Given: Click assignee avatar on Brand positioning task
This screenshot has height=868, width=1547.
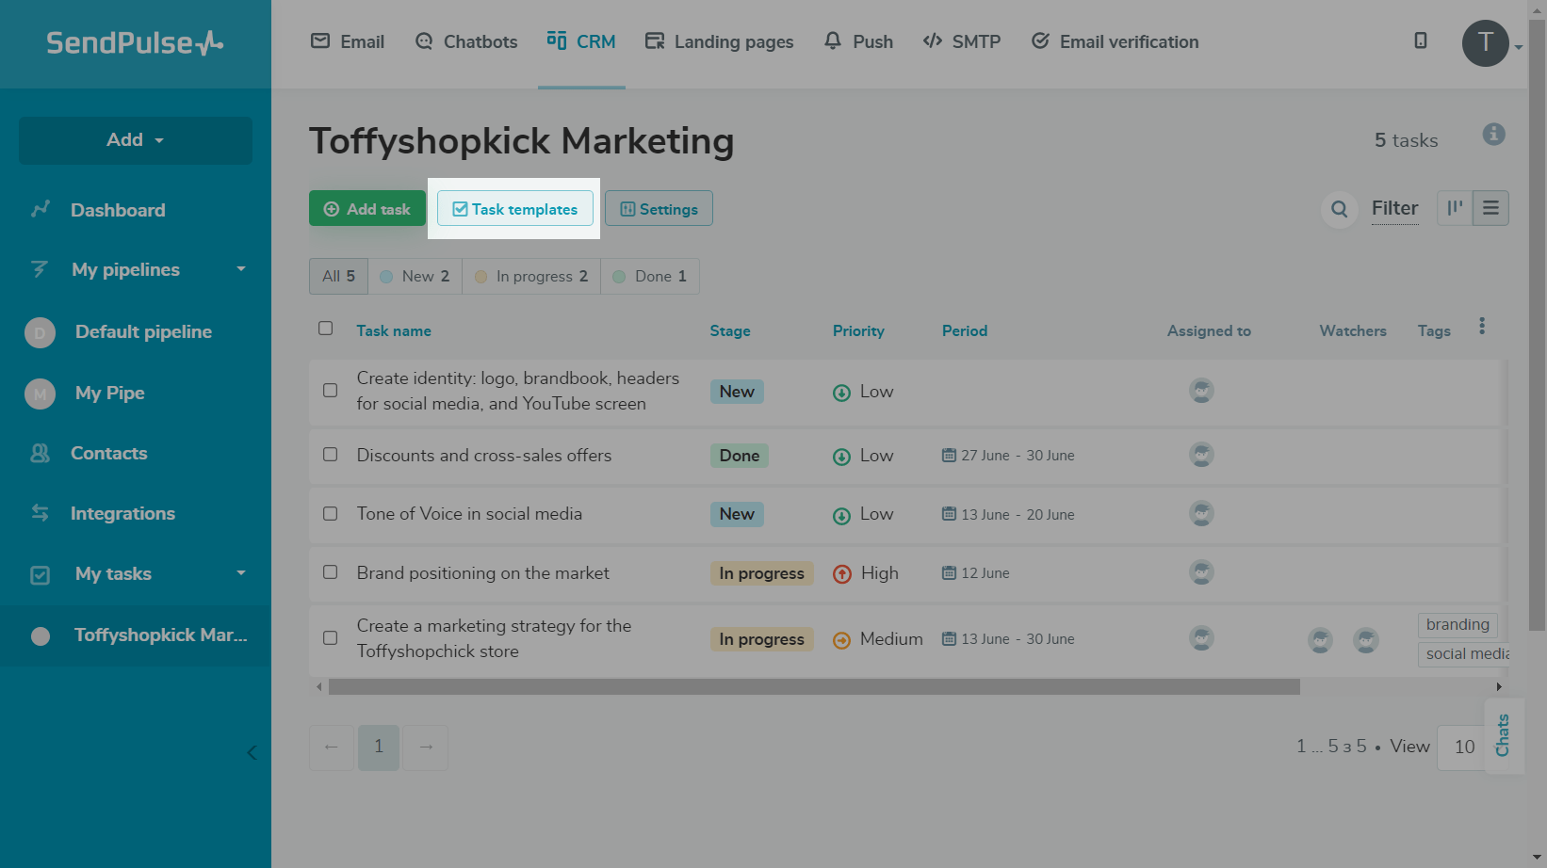Looking at the screenshot, I should point(1201,572).
